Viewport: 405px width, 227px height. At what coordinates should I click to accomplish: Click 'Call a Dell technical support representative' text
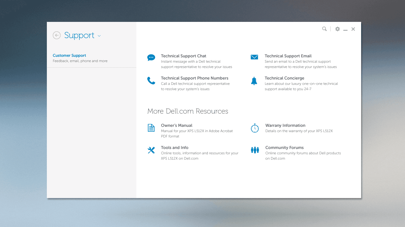pos(195,84)
